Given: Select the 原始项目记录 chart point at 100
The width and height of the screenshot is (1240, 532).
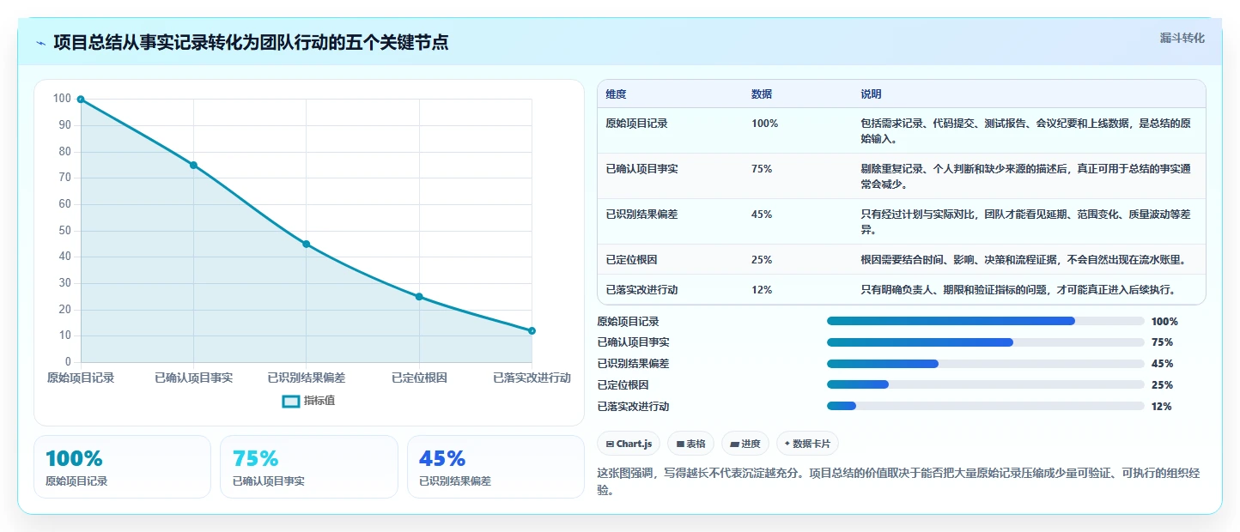Looking at the screenshot, I should click(x=81, y=100).
